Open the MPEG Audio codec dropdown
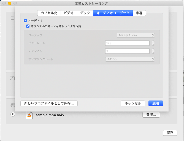 tap(136, 35)
